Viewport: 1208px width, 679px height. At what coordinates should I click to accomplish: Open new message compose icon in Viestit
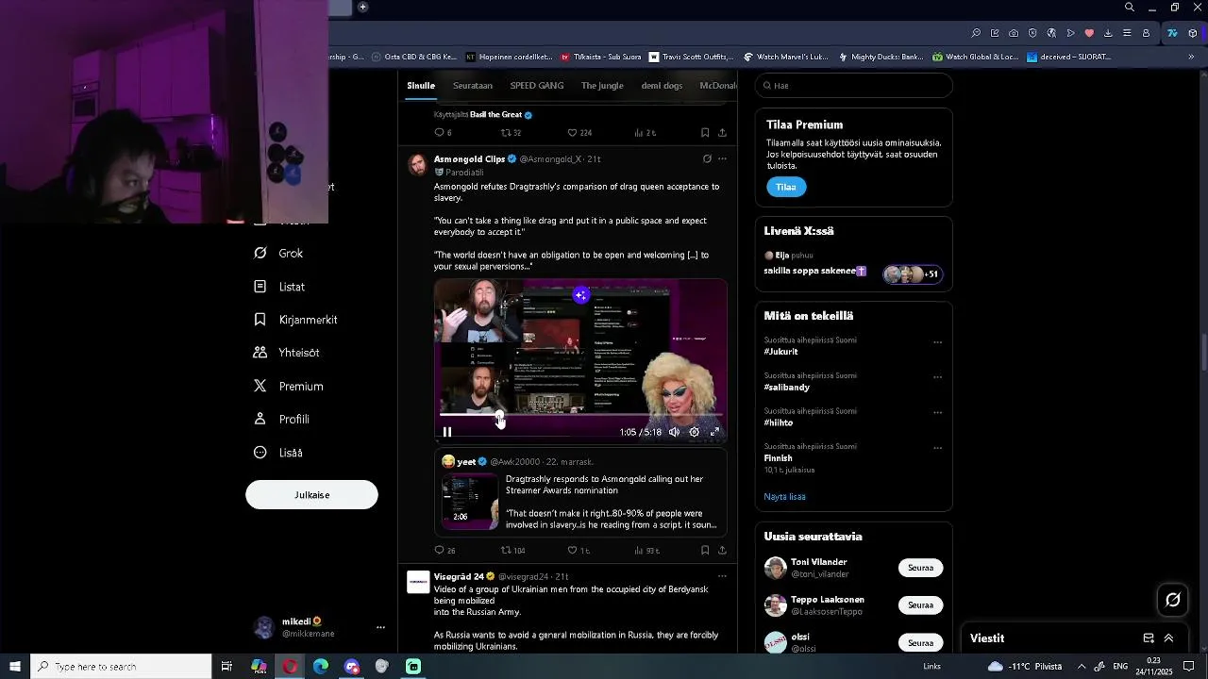[x=1149, y=638]
